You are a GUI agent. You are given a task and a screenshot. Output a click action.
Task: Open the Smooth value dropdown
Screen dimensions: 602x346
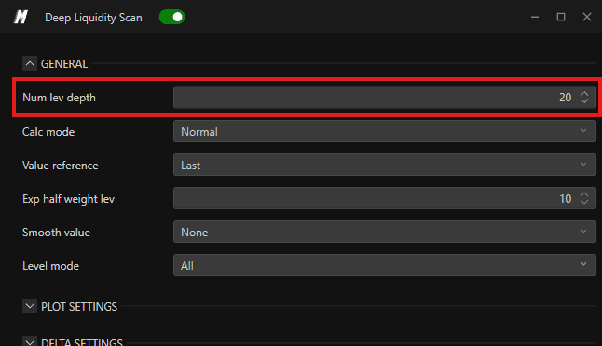pyautogui.click(x=384, y=232)
